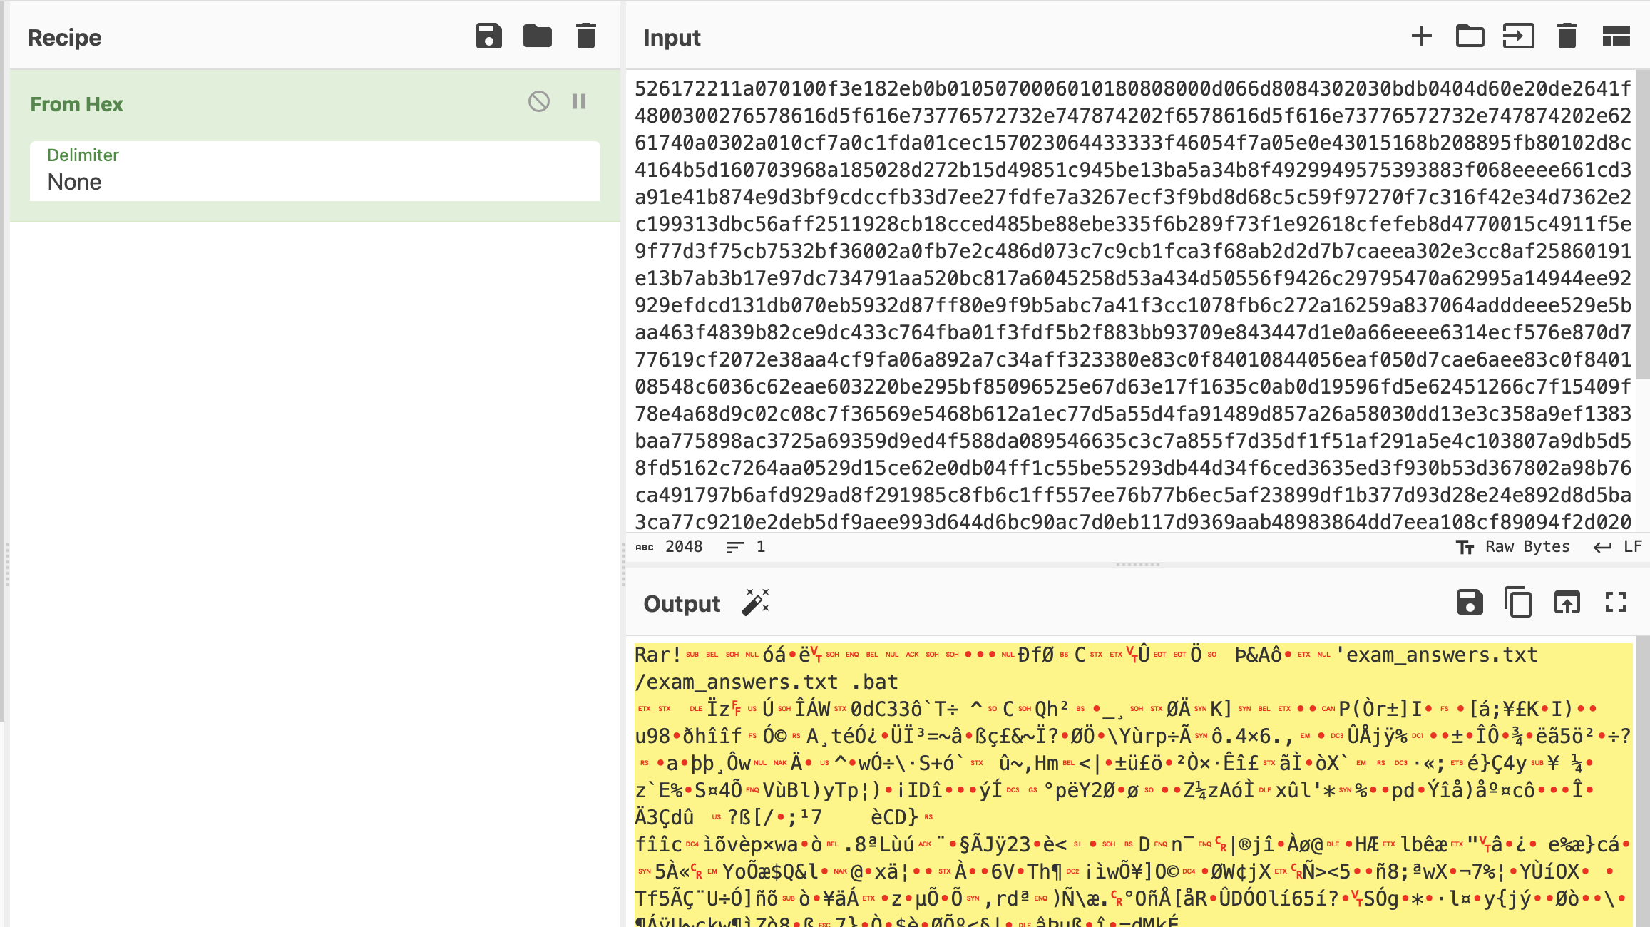
Task: Set breakpoint on From Hex operation
Action: 579,102
